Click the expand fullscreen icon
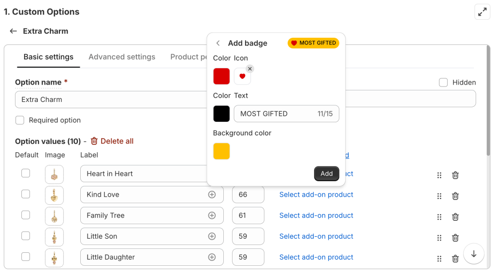 pyautogui.click(x=482, y=12)
